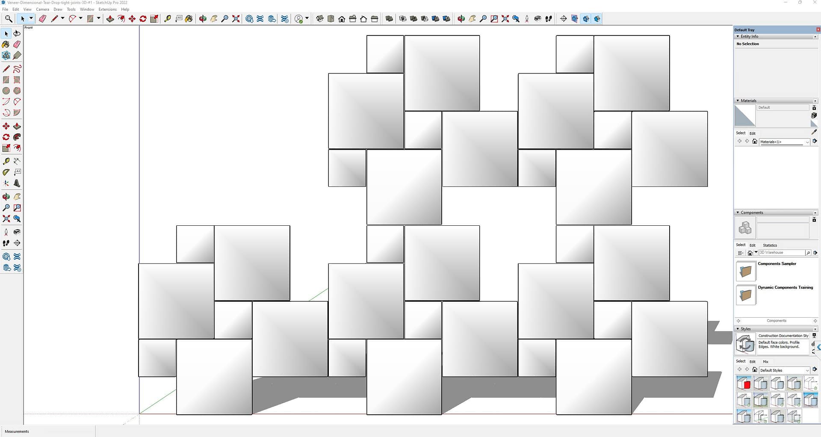The image size is (821, 437).
Task: Activate the Orbit tool in the left toolbar
Action: point(6,197)
